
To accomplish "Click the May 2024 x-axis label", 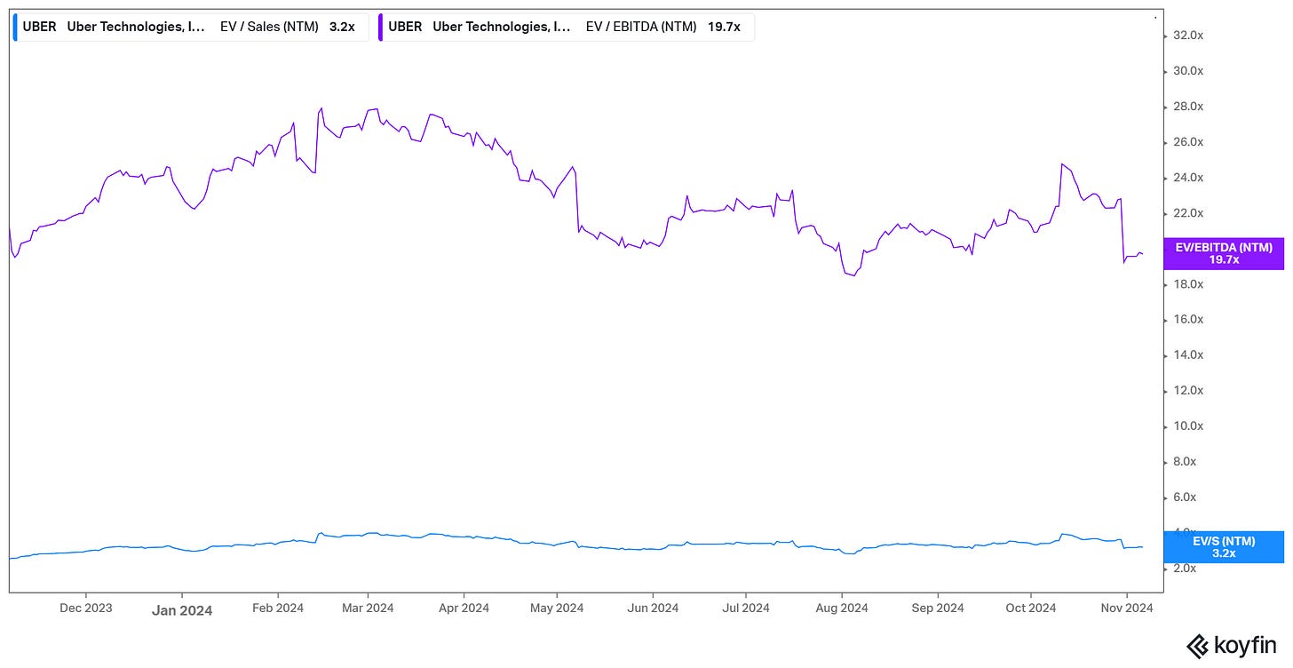I will pos(556,608).
